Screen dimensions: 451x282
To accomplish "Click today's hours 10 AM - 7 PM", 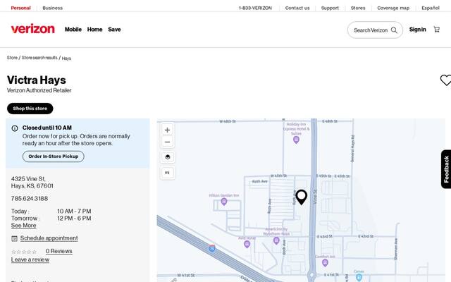I will click(x=74, y=211).
